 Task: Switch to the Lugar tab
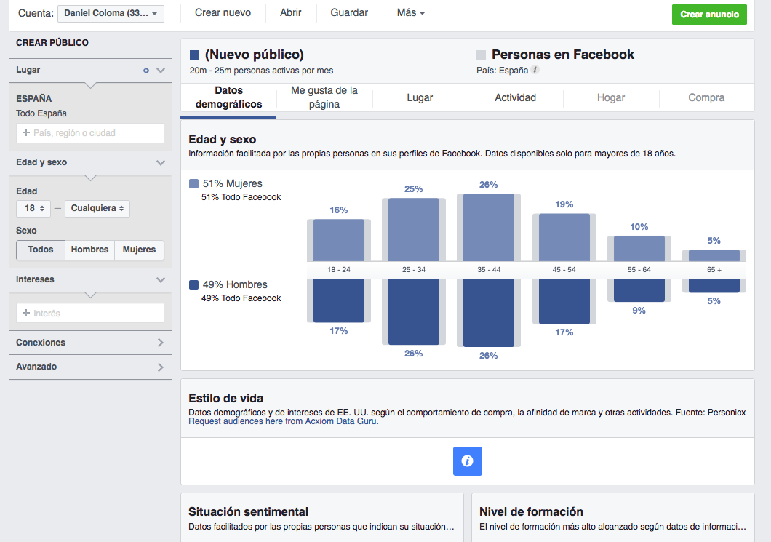420,97
